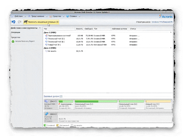This screenshot has height=137, width=184.
Task: Select the 'Локальный том' (C:) row
Action: [108, 39]
